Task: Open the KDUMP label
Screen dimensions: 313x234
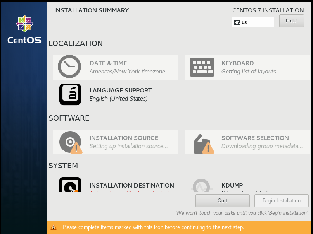Action: pyautogui.click(x=232, y=185)
